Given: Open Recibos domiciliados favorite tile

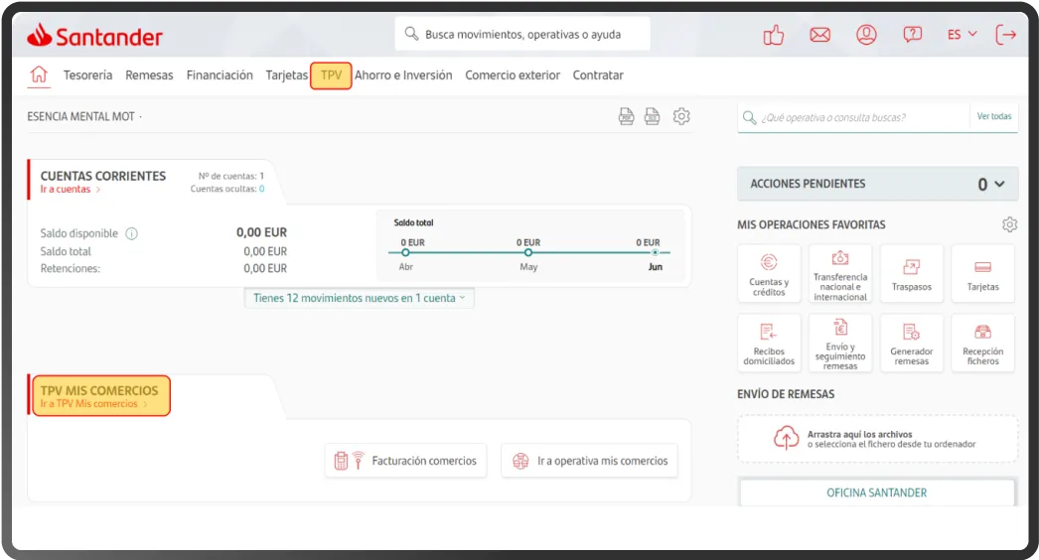Looking at the screenshot, I should [x=769, y=344].
